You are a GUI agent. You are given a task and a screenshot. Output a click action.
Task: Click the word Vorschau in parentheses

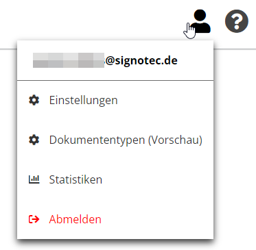click(175, 140)
